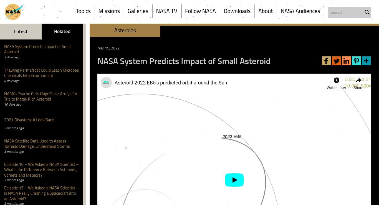The height and width of the screenshot is (205, 379).
Task: Click the Watch later clock icon
Action: (336, 80)
